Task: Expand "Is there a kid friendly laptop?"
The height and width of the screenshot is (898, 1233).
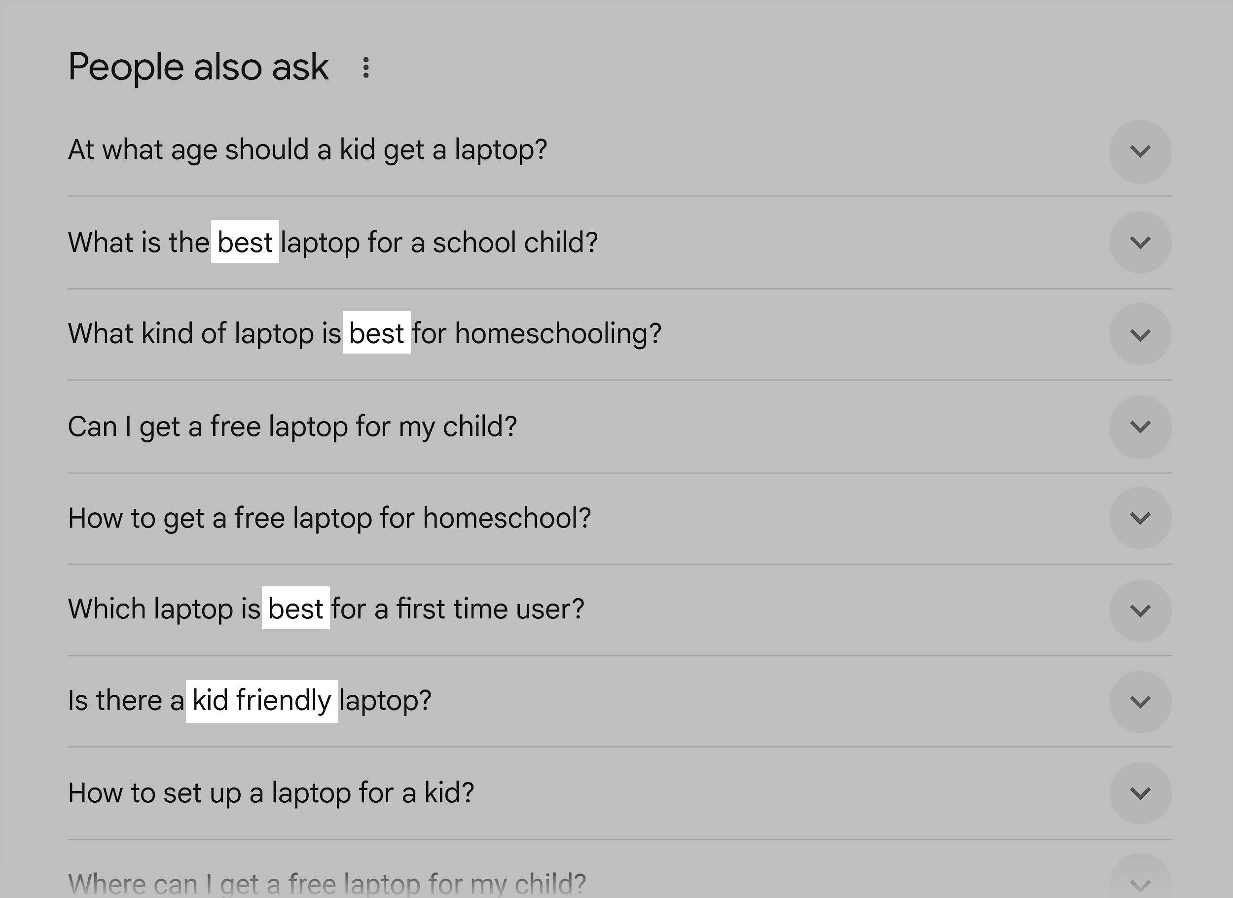Action: [1140, 701]
